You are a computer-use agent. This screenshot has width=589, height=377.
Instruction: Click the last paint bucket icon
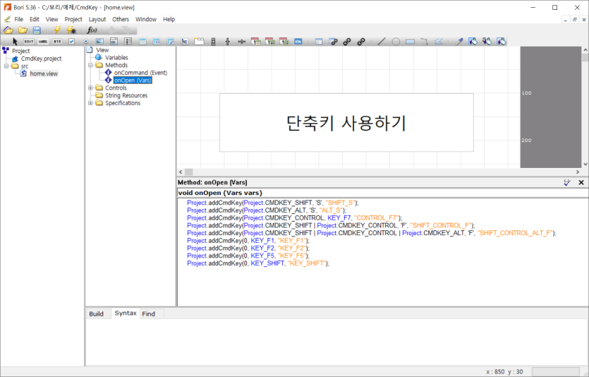click(x=501, y=42)
